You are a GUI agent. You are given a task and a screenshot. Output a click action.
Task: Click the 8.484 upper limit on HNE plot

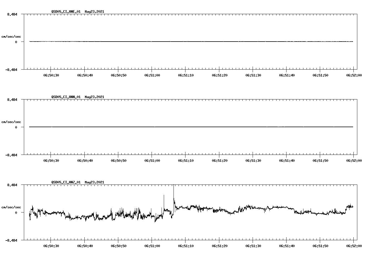click(12, 14)
